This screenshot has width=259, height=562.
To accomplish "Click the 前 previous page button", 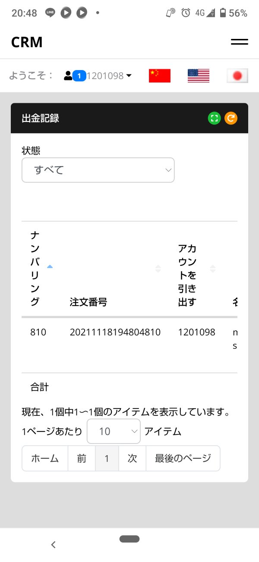I will tap(82, 458).
